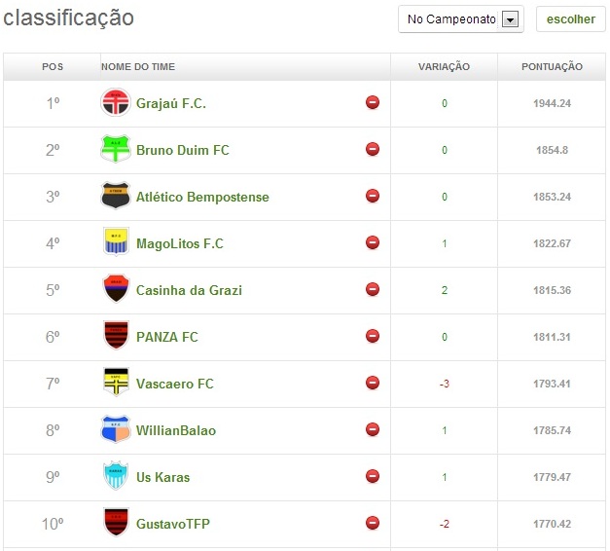Click the VARIAÇÃO column header
The width and height of the screenshot is (610, 551).
pyautogui.click(x=444, y=67)
